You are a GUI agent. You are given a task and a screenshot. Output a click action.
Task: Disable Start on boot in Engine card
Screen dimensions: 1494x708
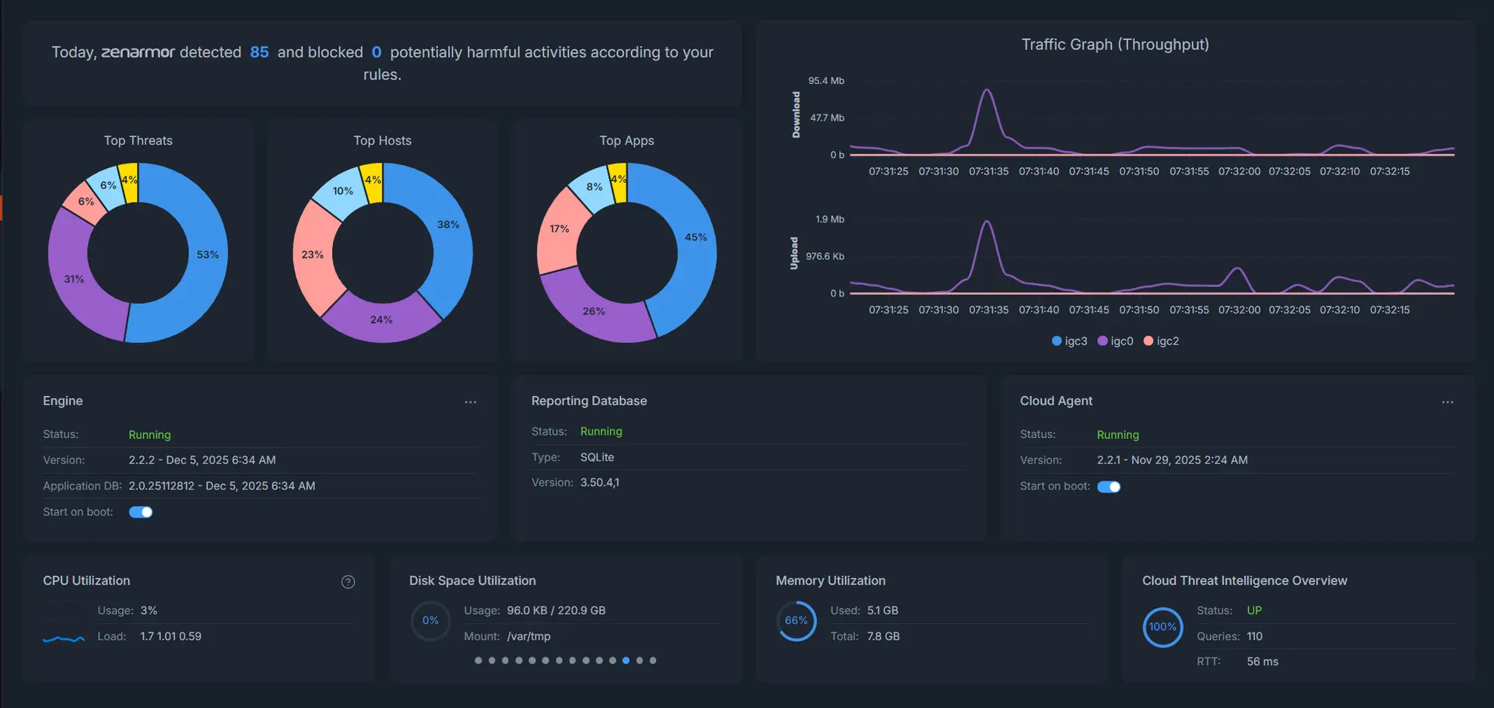tap(141, 512)
